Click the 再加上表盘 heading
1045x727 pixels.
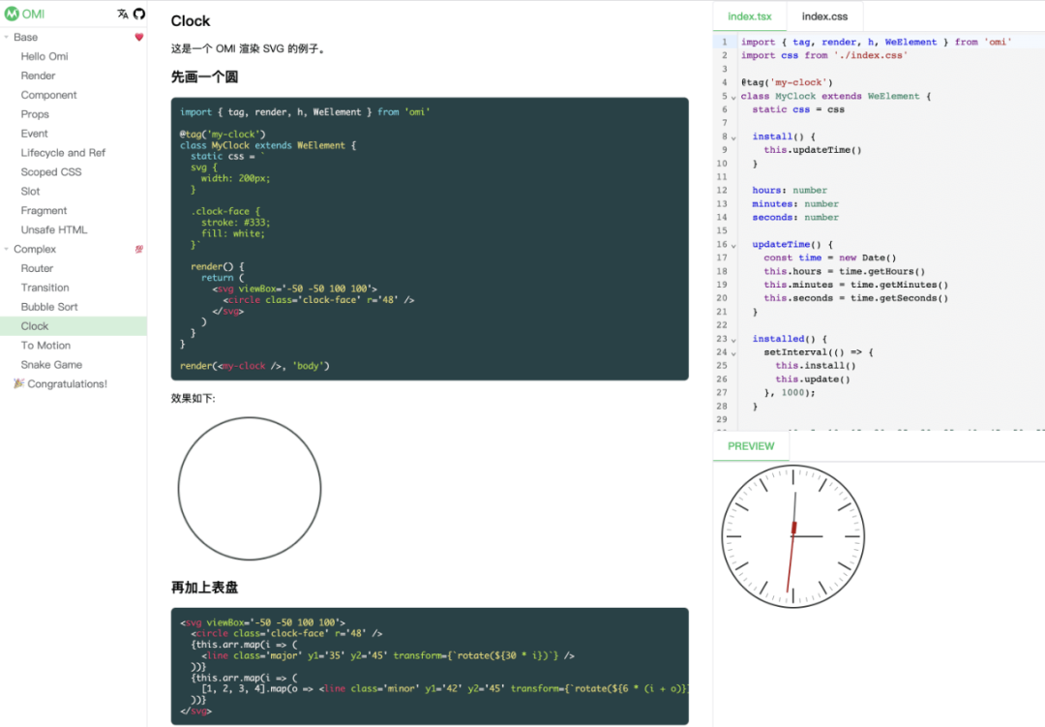pyautogui.click(x=204, y=588)
